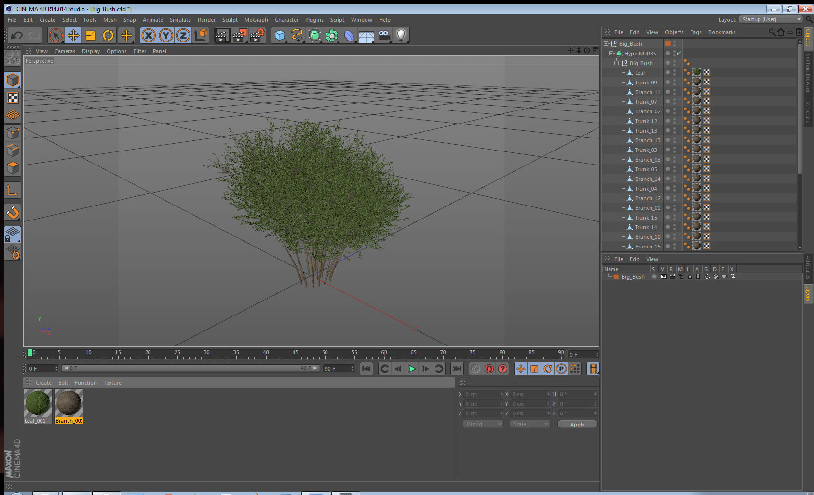Toggle Record Active Objects button
The image size is (814, 495).
pos(475,369)
